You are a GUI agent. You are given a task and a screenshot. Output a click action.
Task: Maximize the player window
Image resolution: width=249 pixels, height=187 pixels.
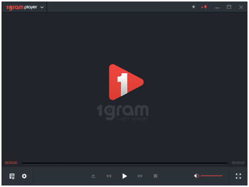coord(229,7)
